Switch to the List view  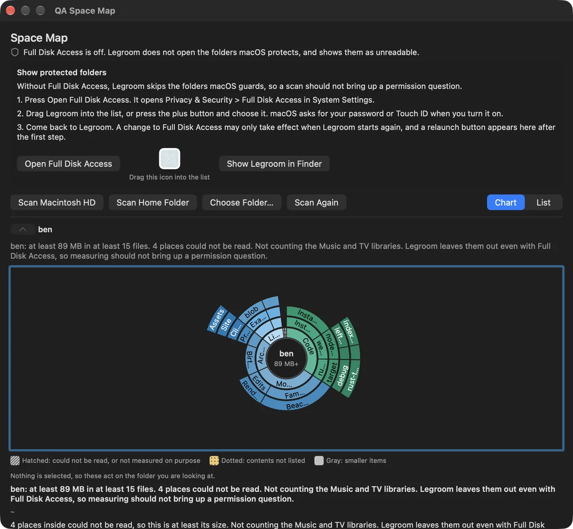[543, 203]
